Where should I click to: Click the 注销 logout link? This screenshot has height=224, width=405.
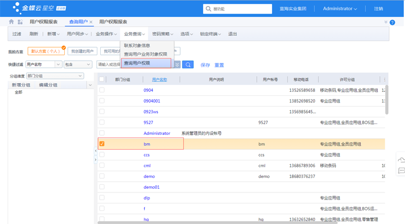378,9
